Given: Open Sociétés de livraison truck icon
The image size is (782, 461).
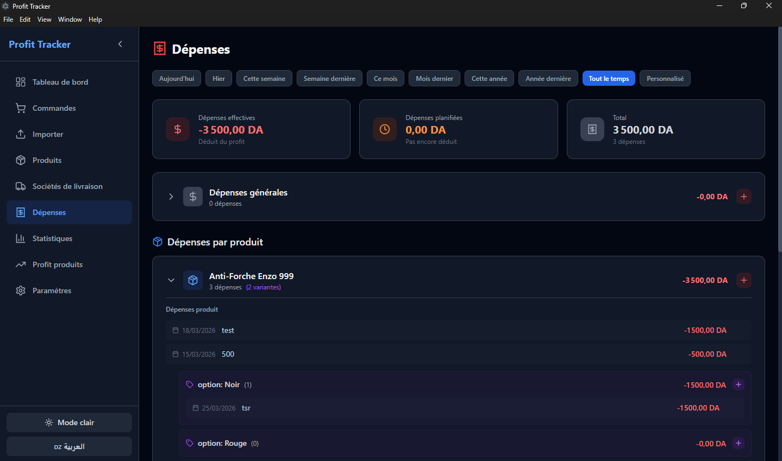Looking at the screenshot, I should pos(21,186).
